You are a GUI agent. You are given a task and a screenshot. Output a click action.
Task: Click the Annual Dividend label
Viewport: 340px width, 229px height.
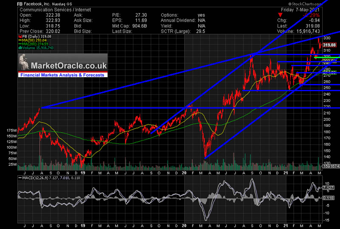pos(178,20)
